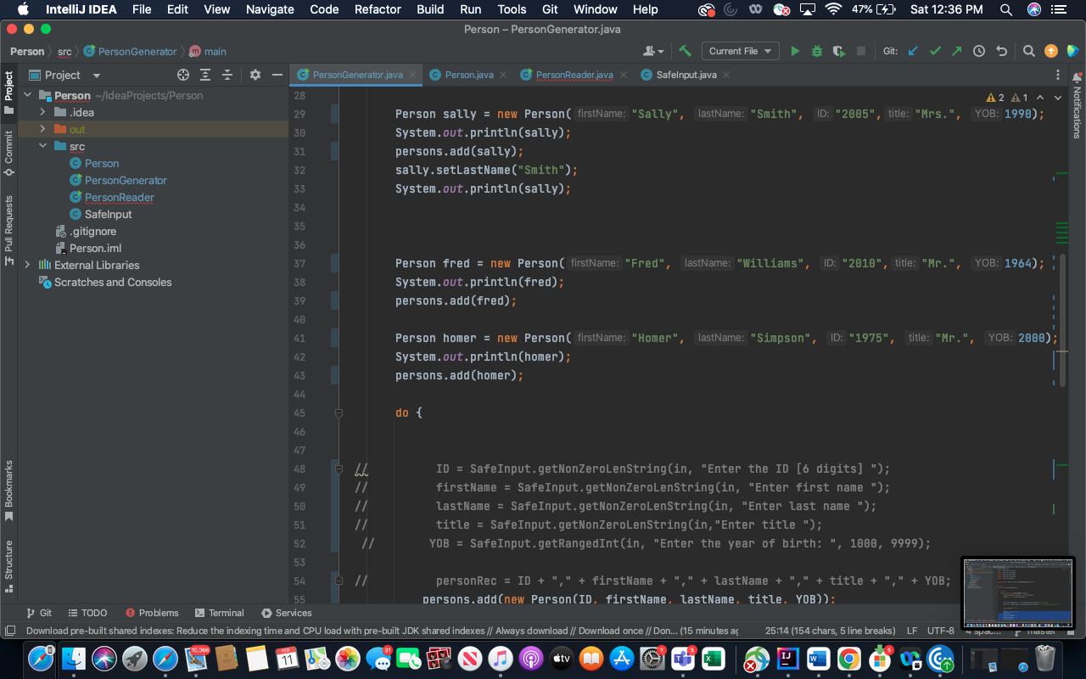
Task: Open the Services tool window
Action: 287,613
